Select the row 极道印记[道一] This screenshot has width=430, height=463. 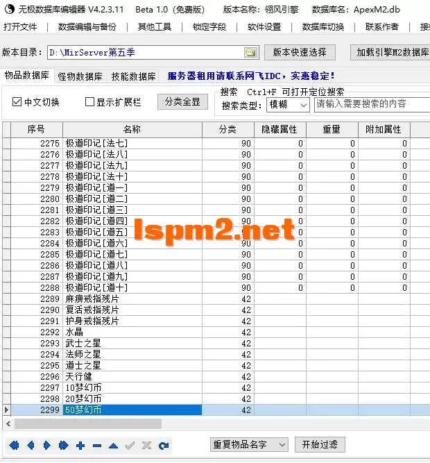[x=216, y=188]
